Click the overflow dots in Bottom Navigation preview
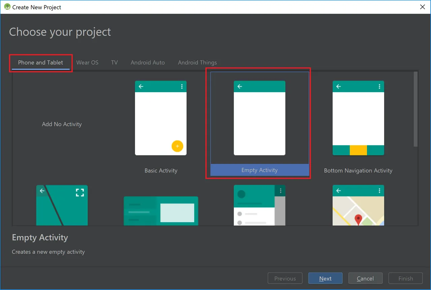Screen dimensions: 431x290 pos(379,86)
